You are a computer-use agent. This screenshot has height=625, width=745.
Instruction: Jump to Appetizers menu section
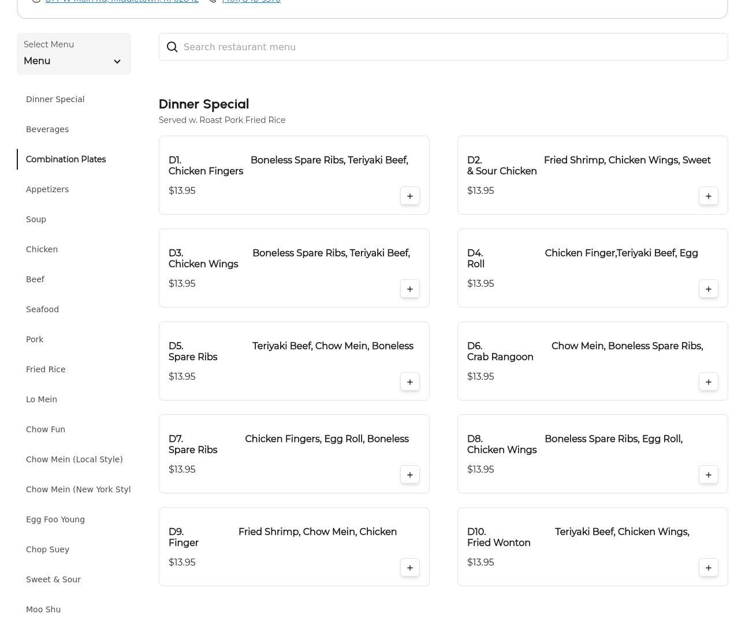pyautogui.click(x=47, y=189)
